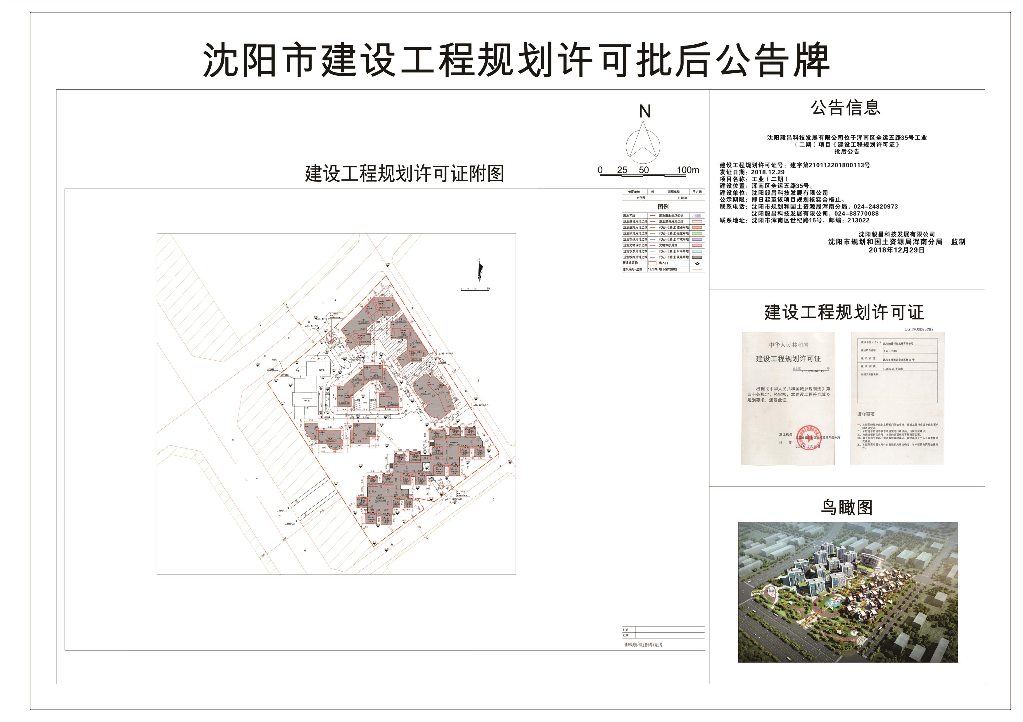Click the pink 文物保护用地 legend swatch
1023x722 pixels.
tap(697, 245)
